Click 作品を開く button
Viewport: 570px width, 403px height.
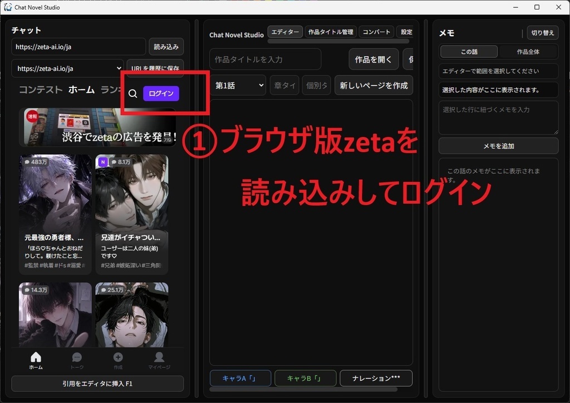(374, 60)
